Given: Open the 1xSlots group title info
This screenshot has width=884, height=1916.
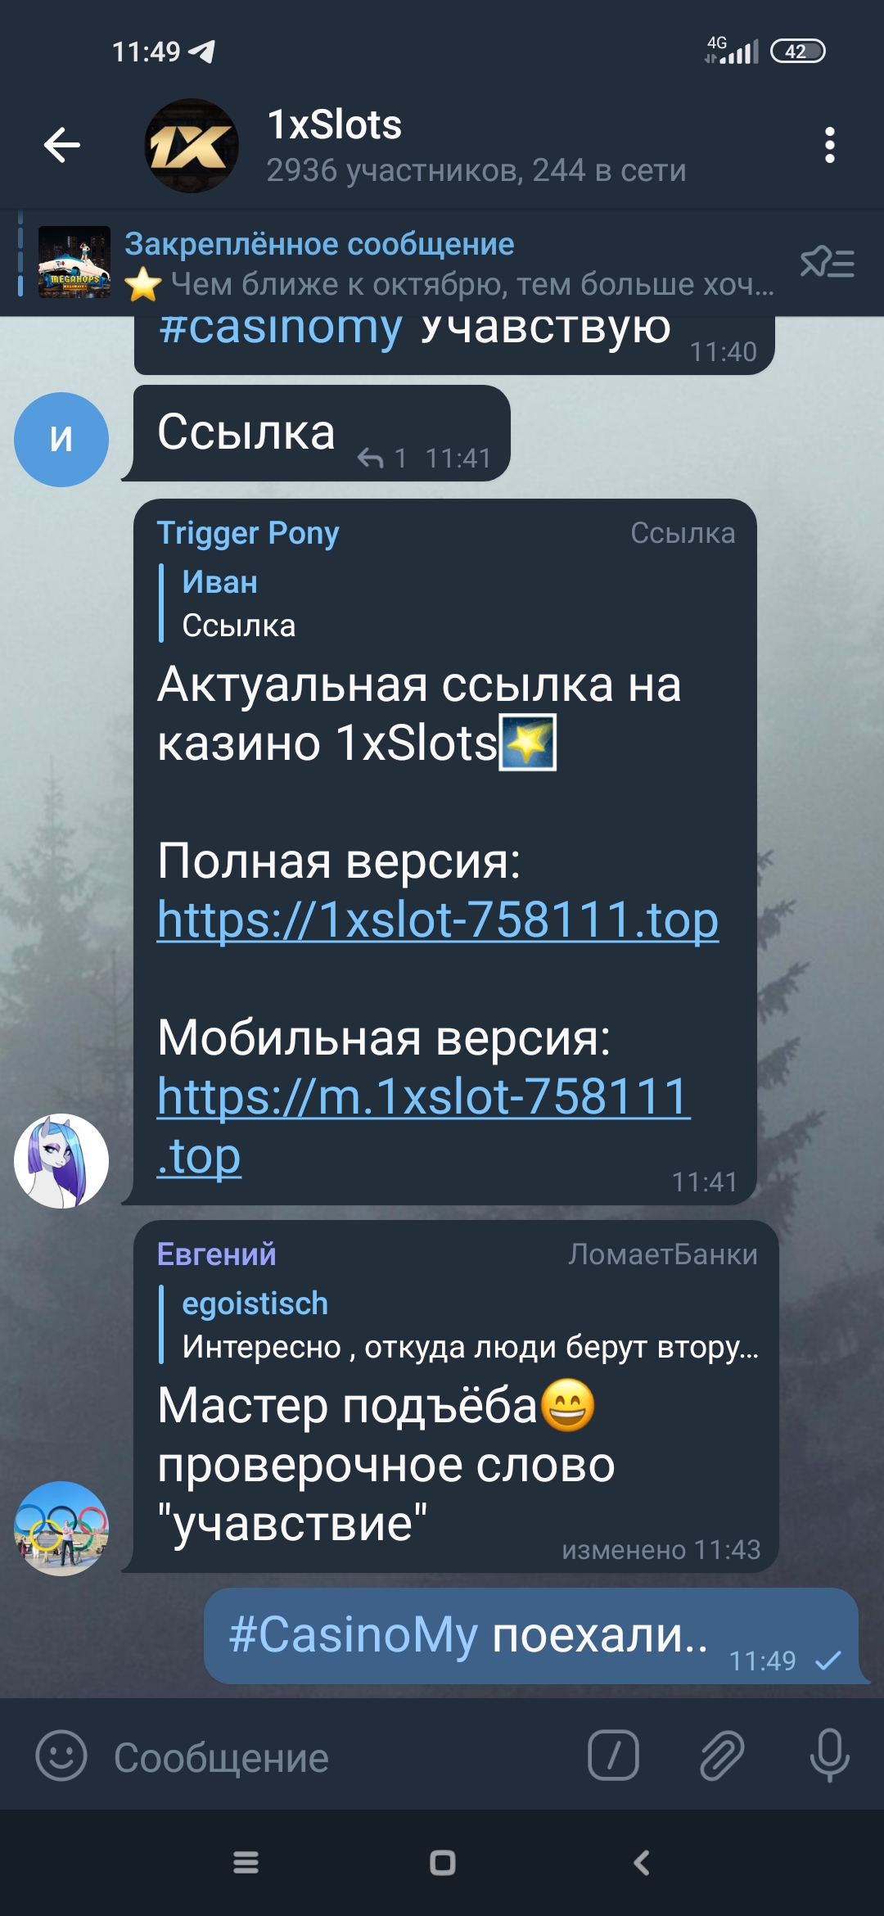Looking at the screenshot, I should 476,146.
